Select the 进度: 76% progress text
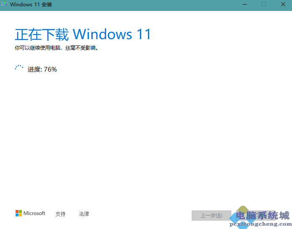The width and height of the screenshot is (292, 229). [x=42, y=69]
